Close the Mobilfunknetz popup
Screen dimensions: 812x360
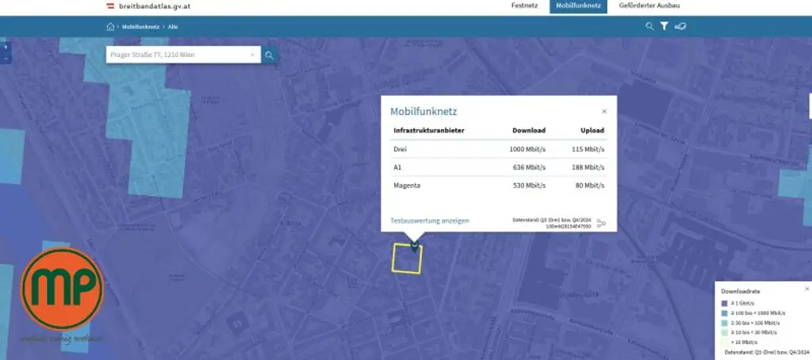(x=604, y=111)
